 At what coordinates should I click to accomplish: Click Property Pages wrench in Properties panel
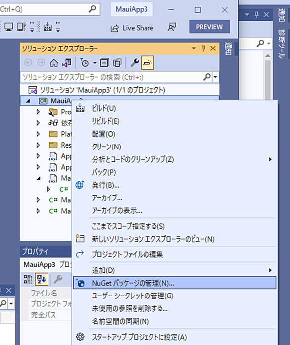coord(58,279)
